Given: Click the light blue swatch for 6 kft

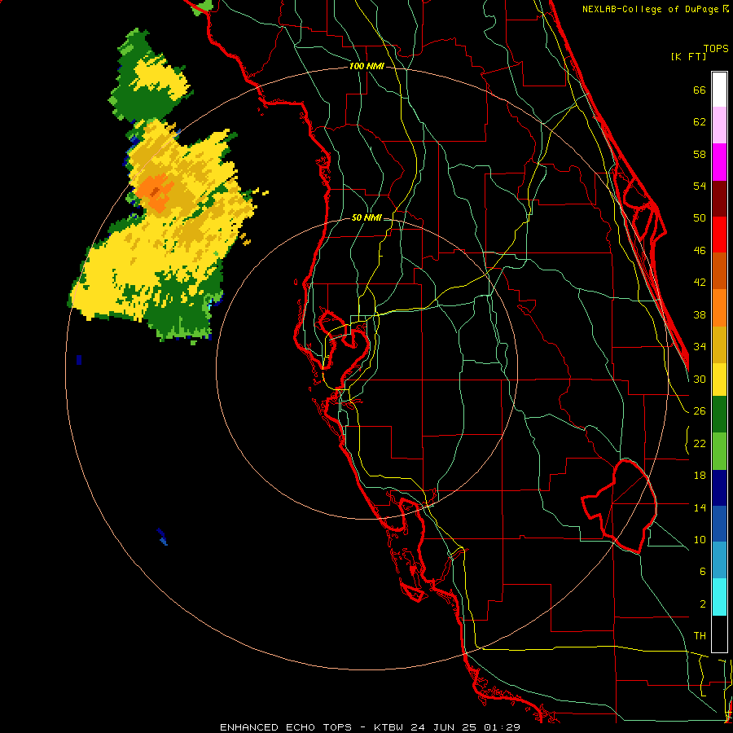Looking at the screenshot, I should coord(719,560).
